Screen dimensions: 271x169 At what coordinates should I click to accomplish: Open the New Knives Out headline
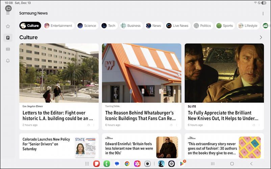coord(223,115)
